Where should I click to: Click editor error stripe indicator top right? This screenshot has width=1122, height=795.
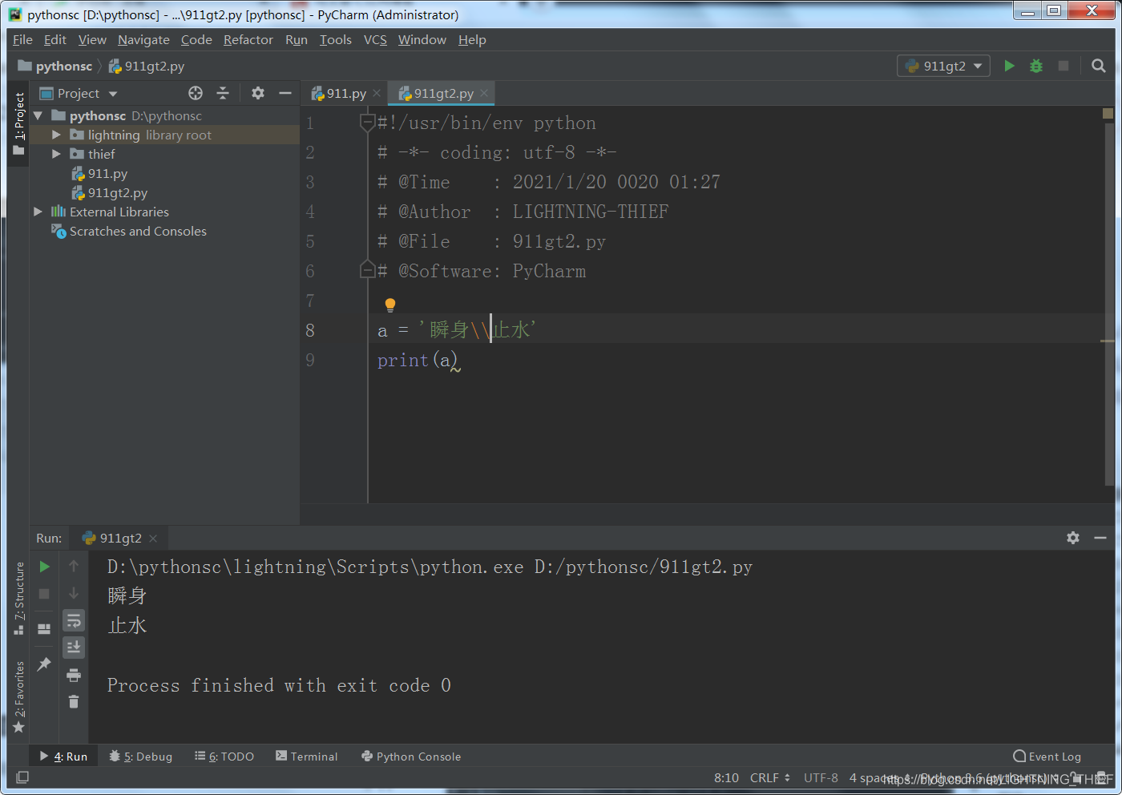point(1108,114)
